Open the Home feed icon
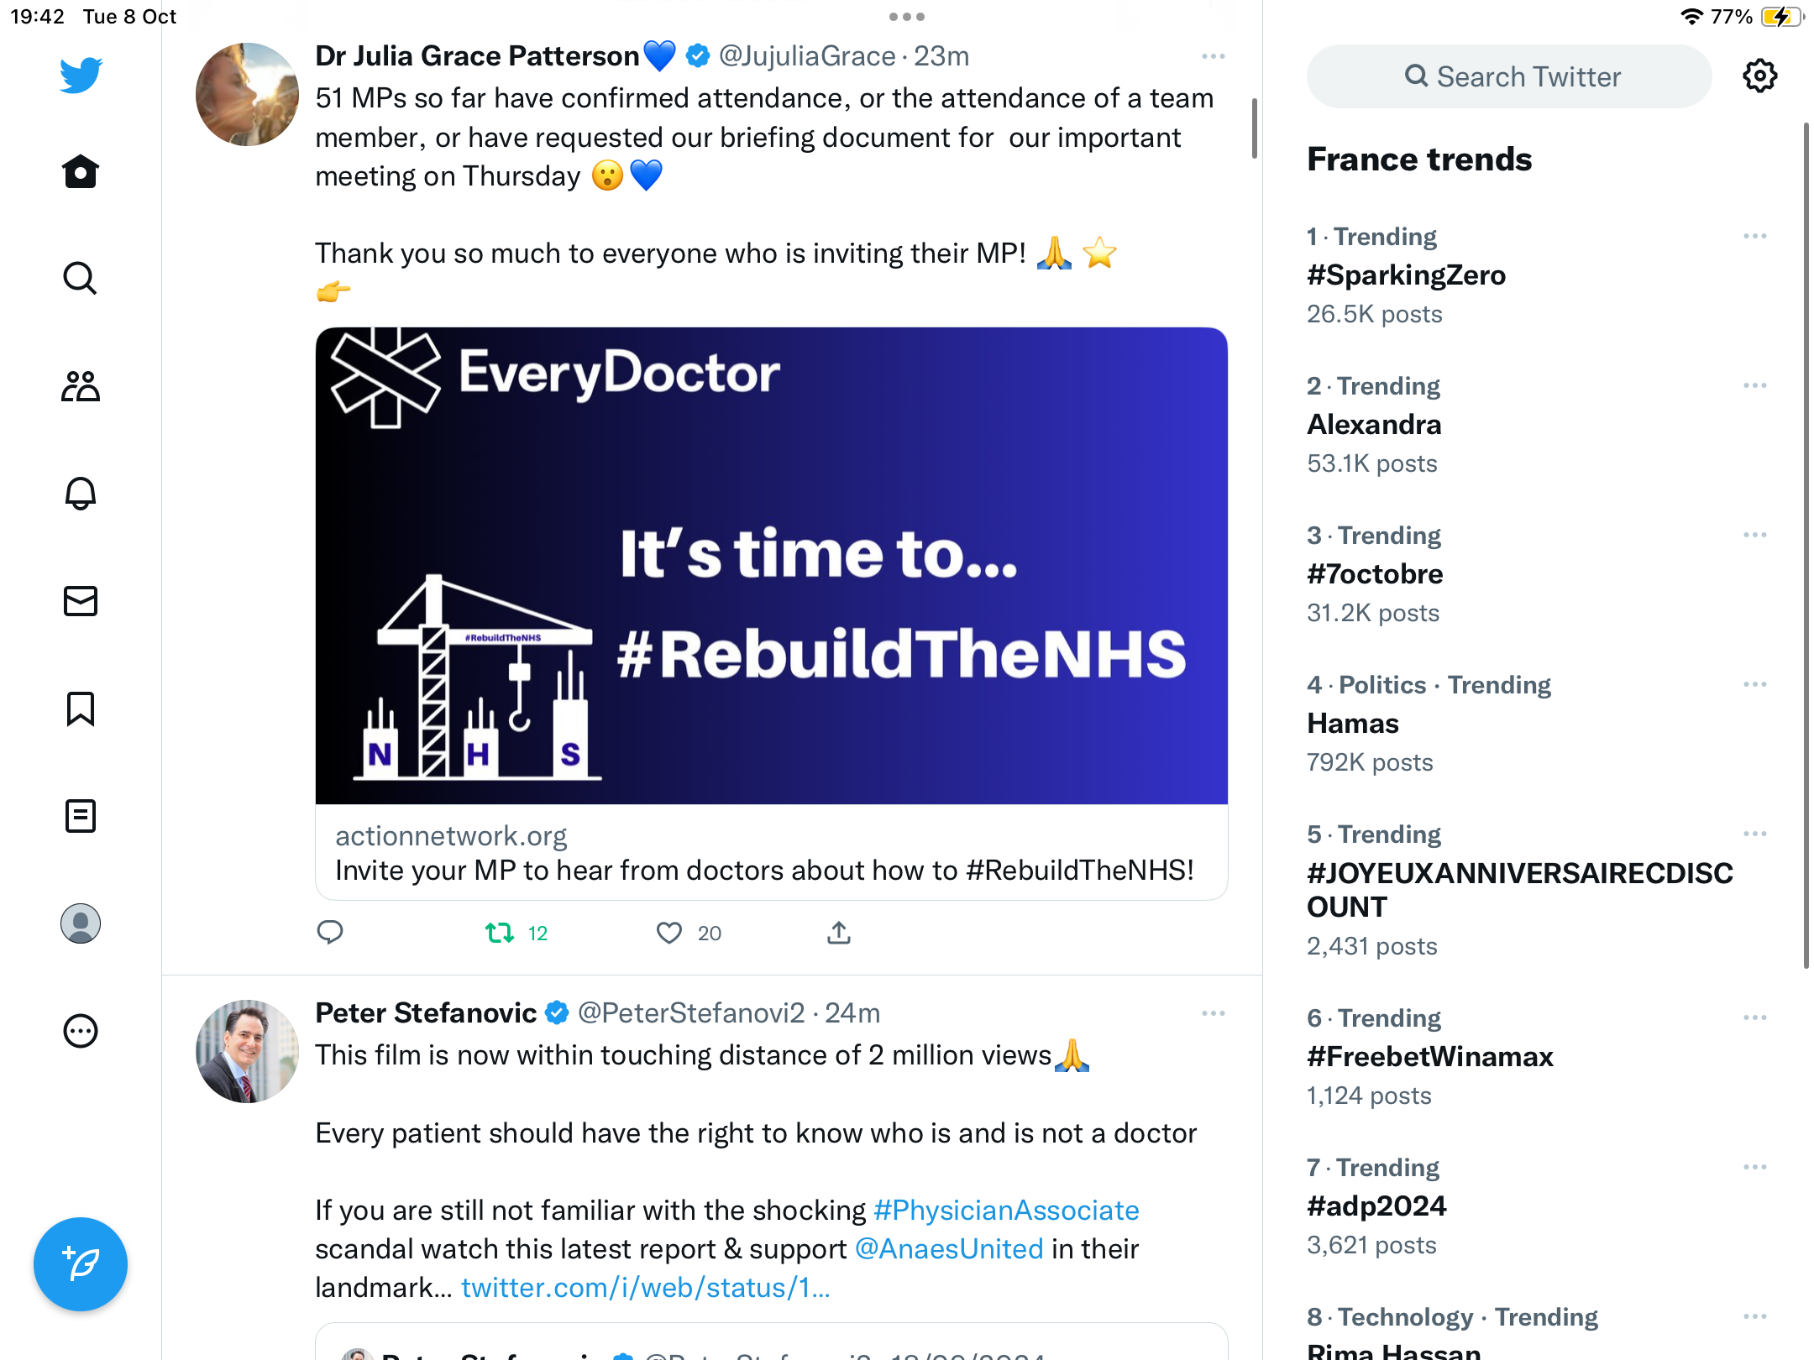Screen dimensions: 1814x1360 click(81, 171)
